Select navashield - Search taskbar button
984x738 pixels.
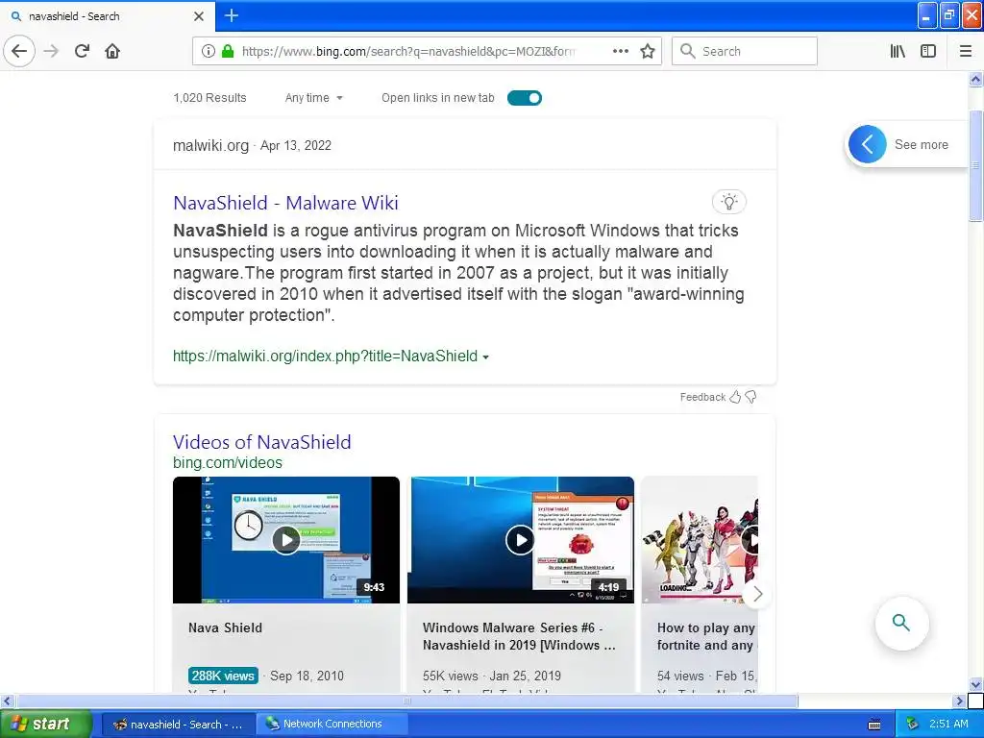pyautogui.click(x=178, y=724)
